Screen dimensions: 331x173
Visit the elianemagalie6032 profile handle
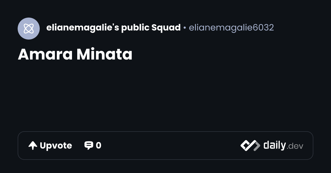[231, 28]
